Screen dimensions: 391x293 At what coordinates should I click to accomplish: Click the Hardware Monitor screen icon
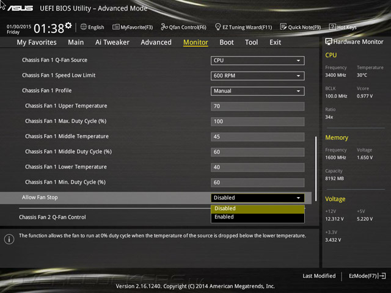coord(329,42)
